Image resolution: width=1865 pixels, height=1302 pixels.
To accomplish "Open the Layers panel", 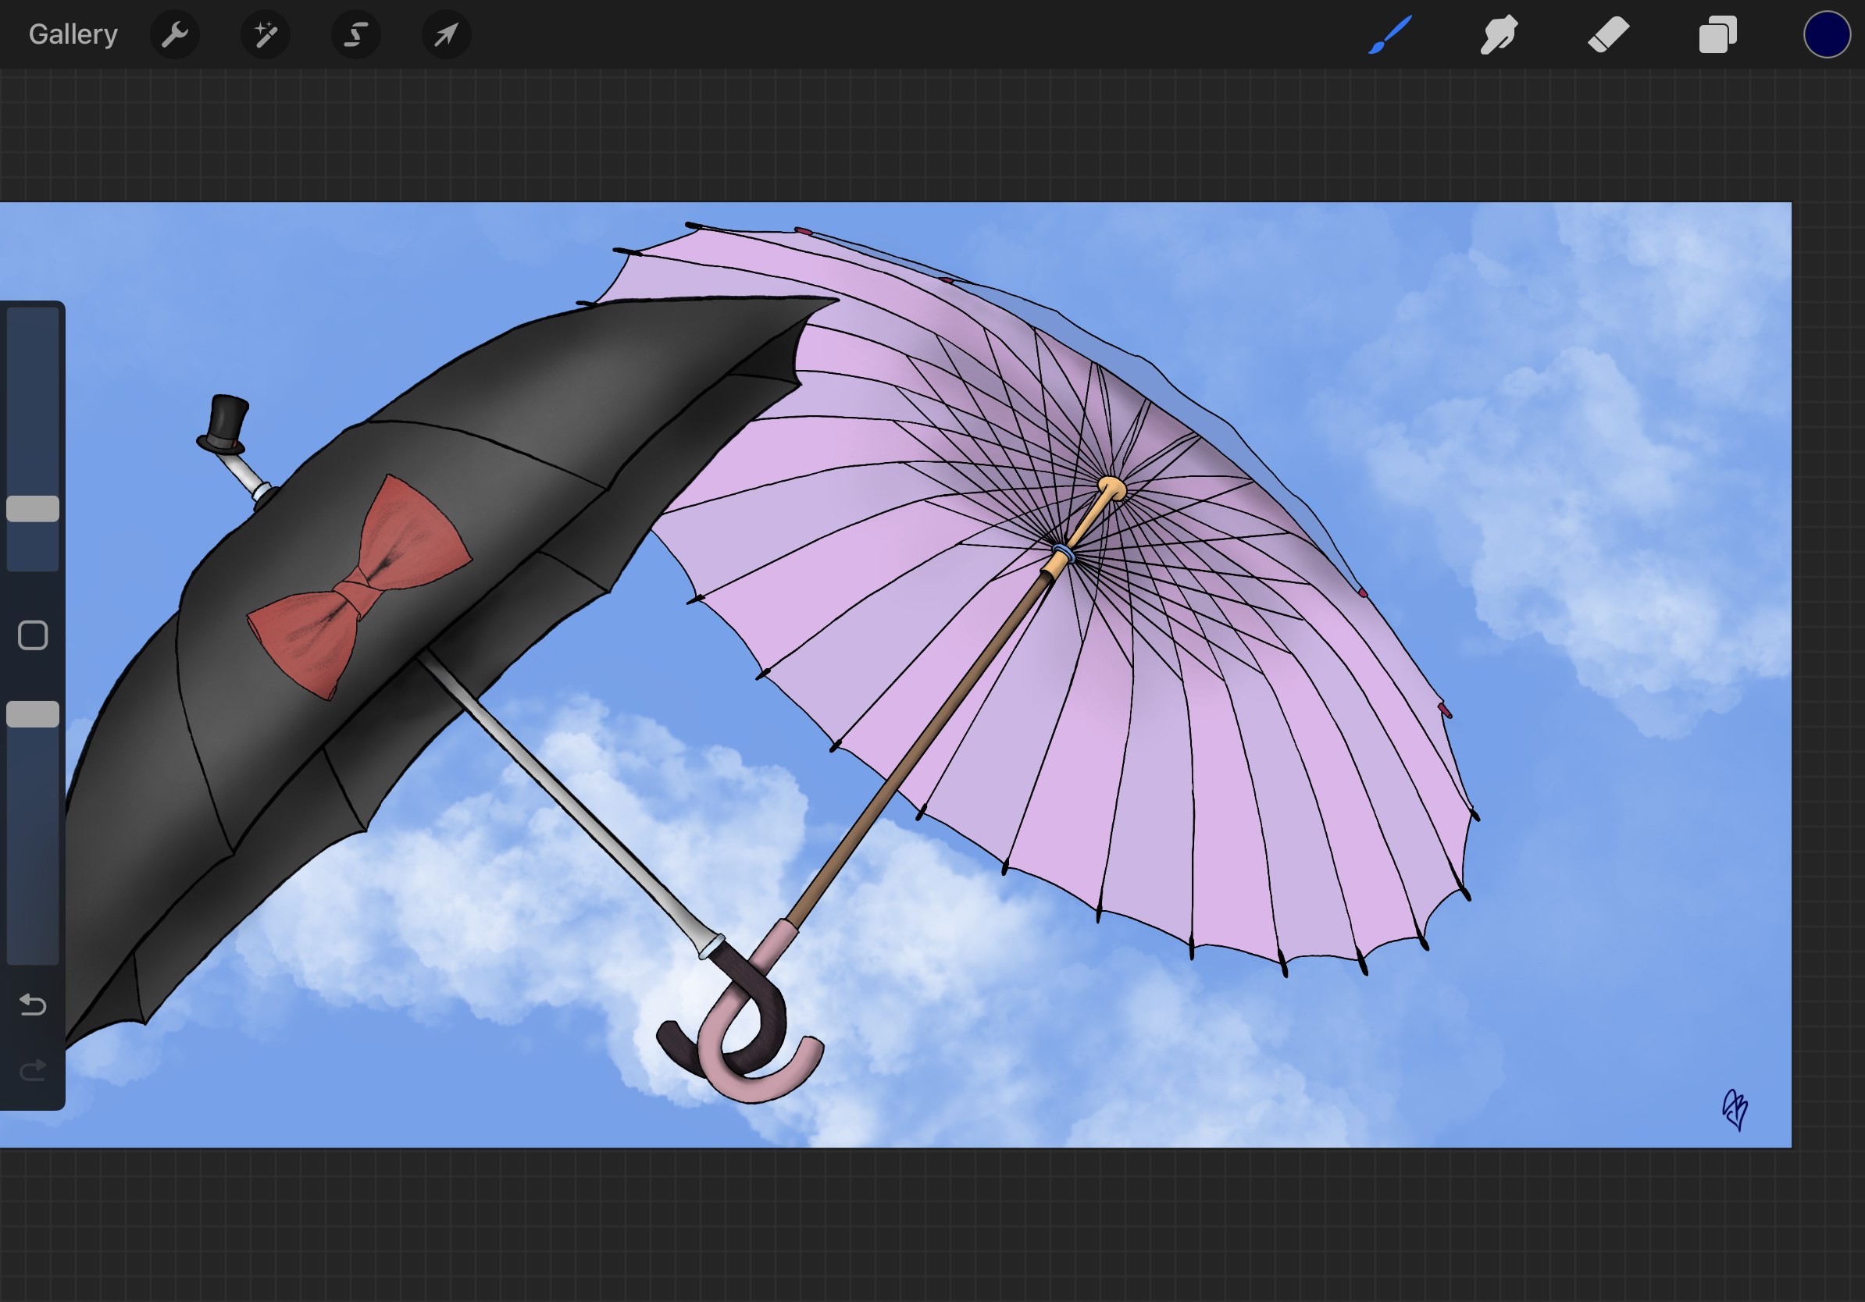I will [1717, 35].
